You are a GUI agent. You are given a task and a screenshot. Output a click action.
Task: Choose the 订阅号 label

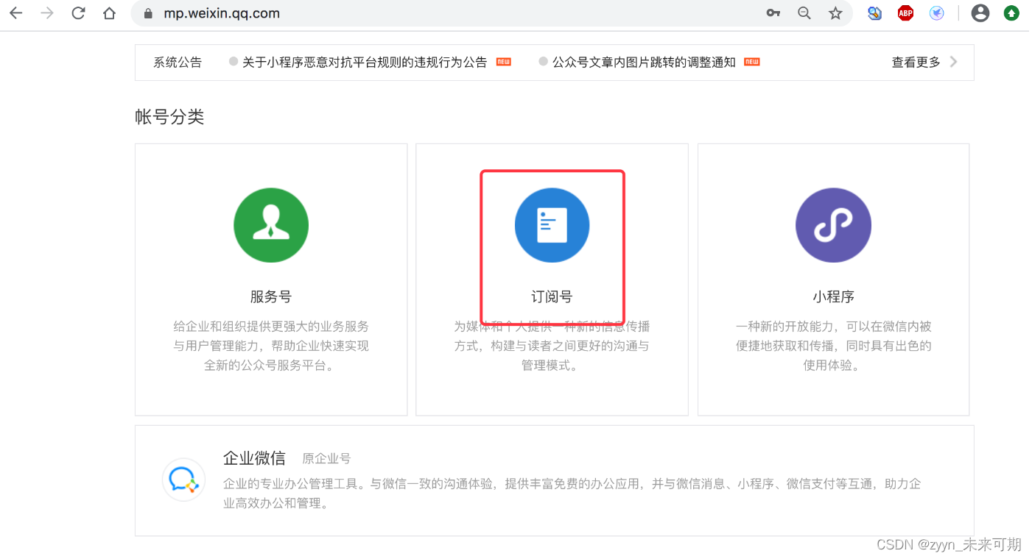(x=552, y=297)
